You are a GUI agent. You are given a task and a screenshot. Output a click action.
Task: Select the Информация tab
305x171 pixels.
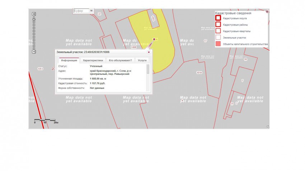click(69, 60)
